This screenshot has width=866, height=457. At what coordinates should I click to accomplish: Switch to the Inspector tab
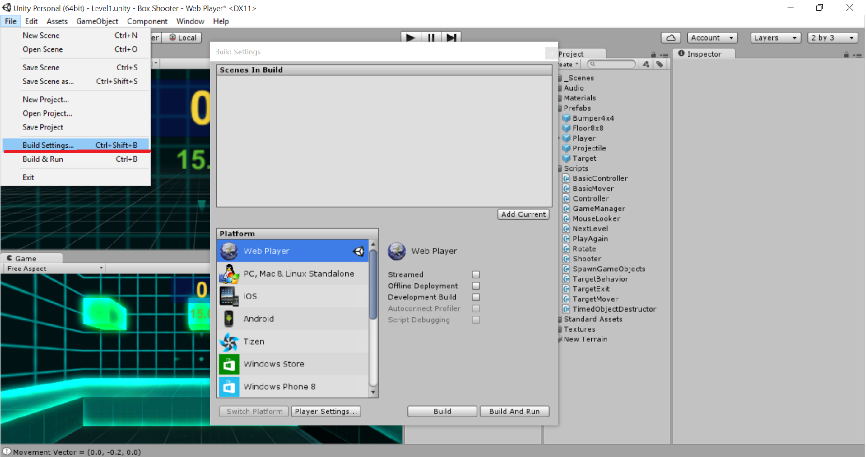coord(704,54)
